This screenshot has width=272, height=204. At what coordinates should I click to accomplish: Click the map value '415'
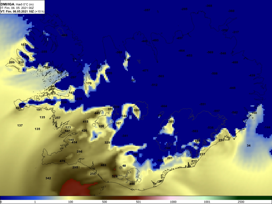pos(85,122)
